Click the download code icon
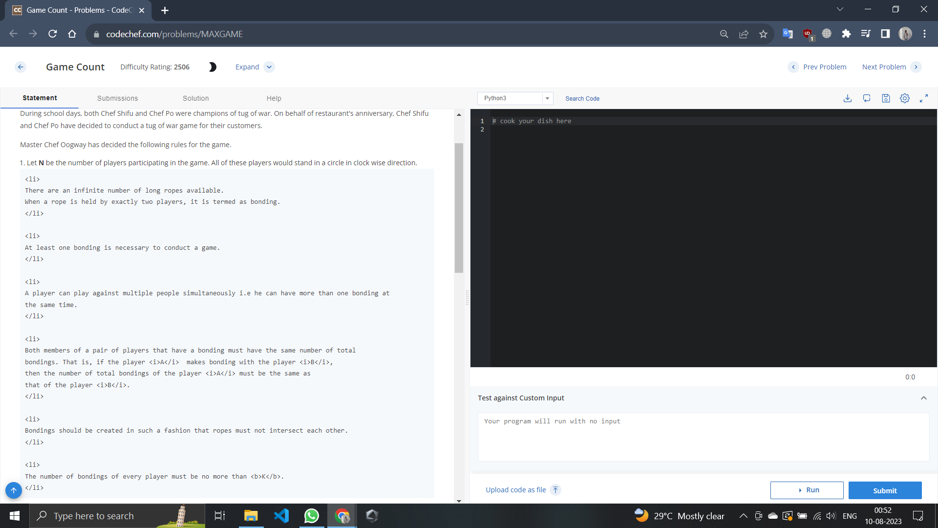 pyautogui.click(x=848, y=98)
